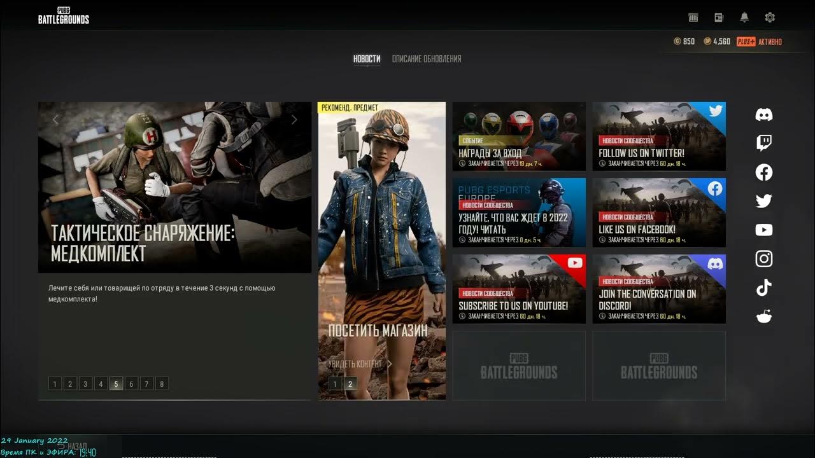Select recommended item page 2
Screen dimensions: 815x458
coord(350,384)
